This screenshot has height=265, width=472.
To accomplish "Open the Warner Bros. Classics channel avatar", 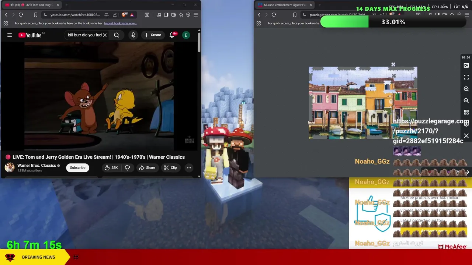I will [10, 167].
